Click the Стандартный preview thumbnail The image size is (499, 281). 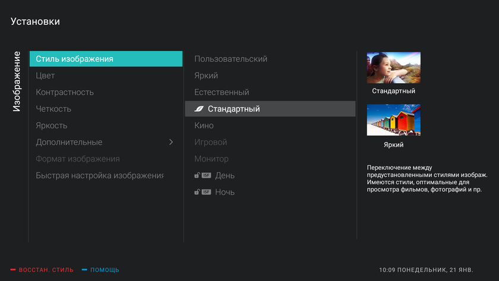coord(393,67)
